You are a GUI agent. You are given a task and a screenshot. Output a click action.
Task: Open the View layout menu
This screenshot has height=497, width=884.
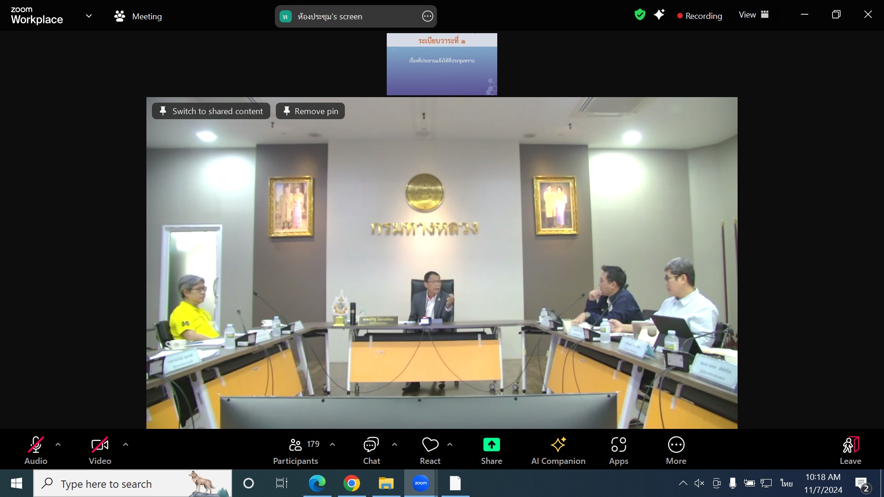pyautogui.click(x=754, y=15)
